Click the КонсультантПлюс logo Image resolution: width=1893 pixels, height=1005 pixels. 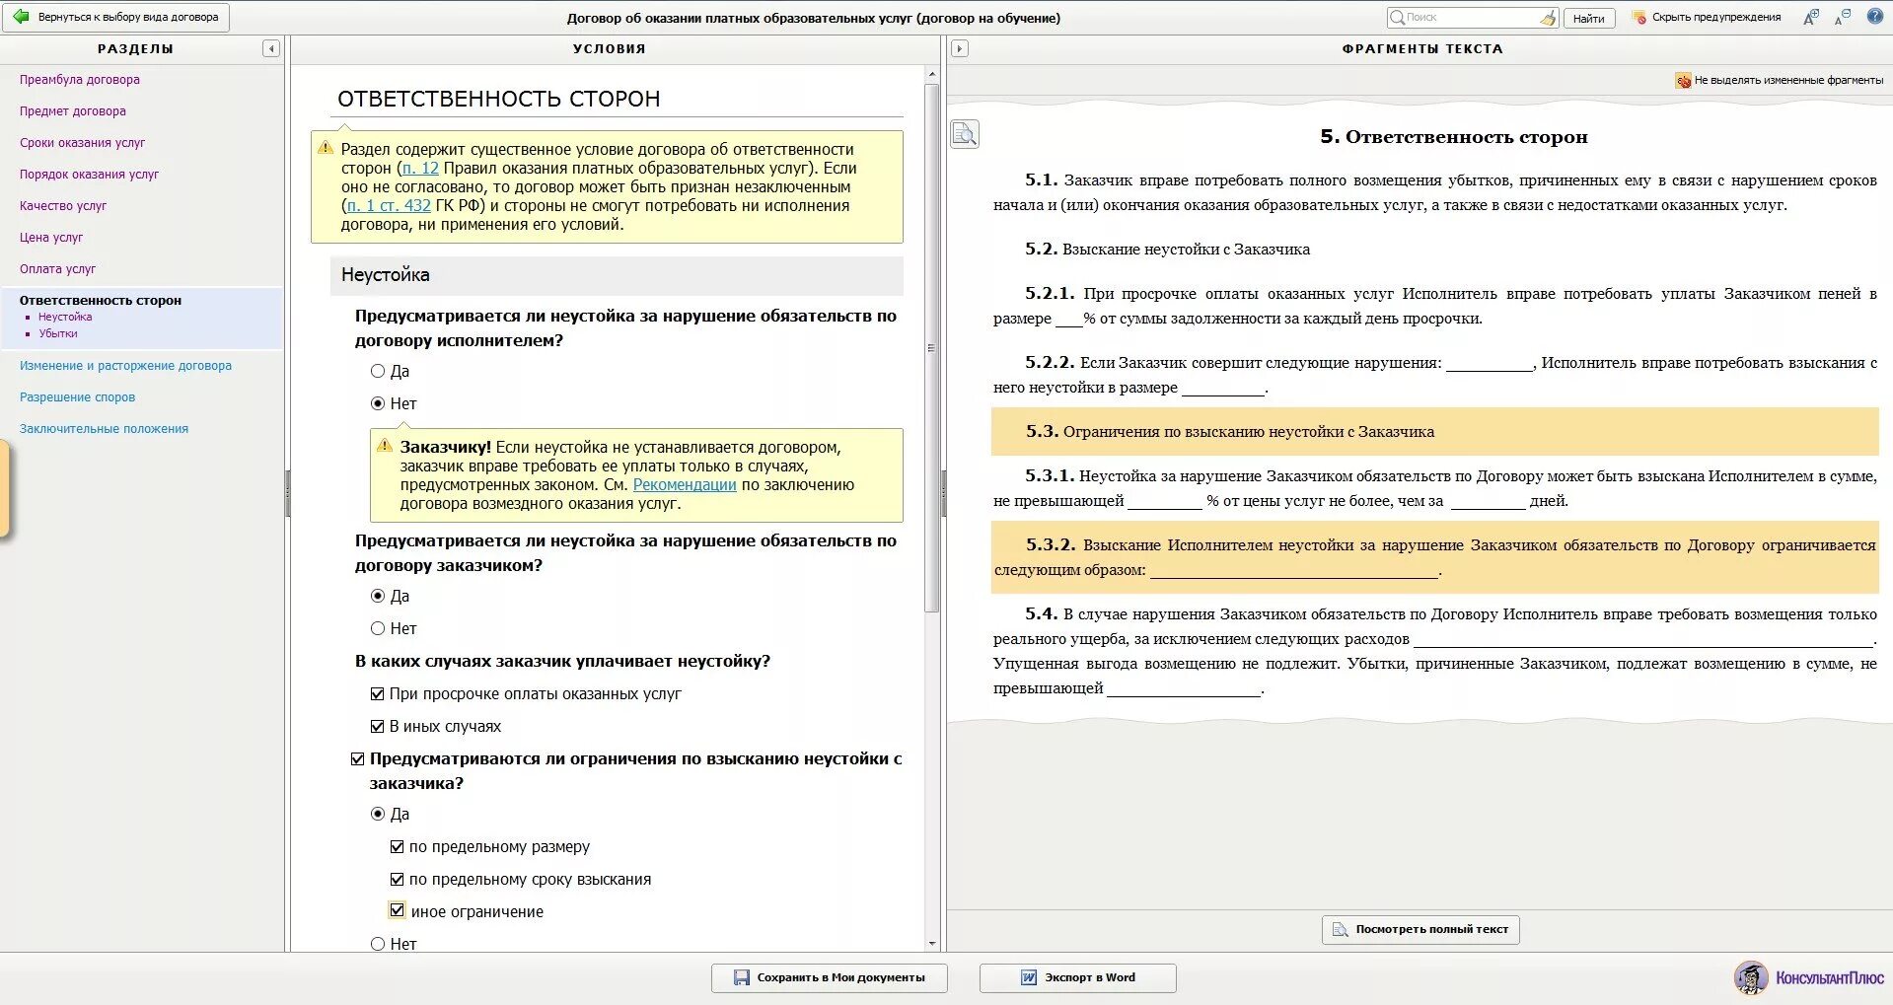1809,977
